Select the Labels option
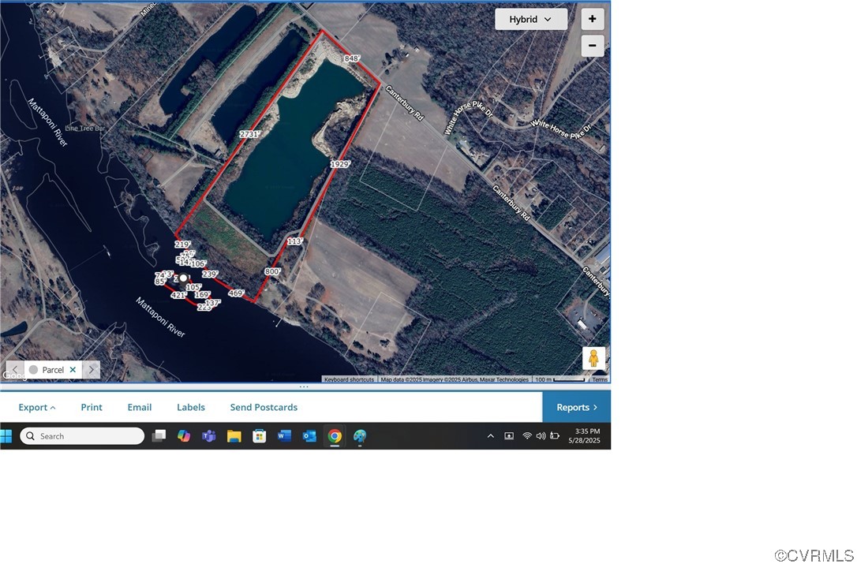Viewport: 857px width, 571px height. coord(190,408)
